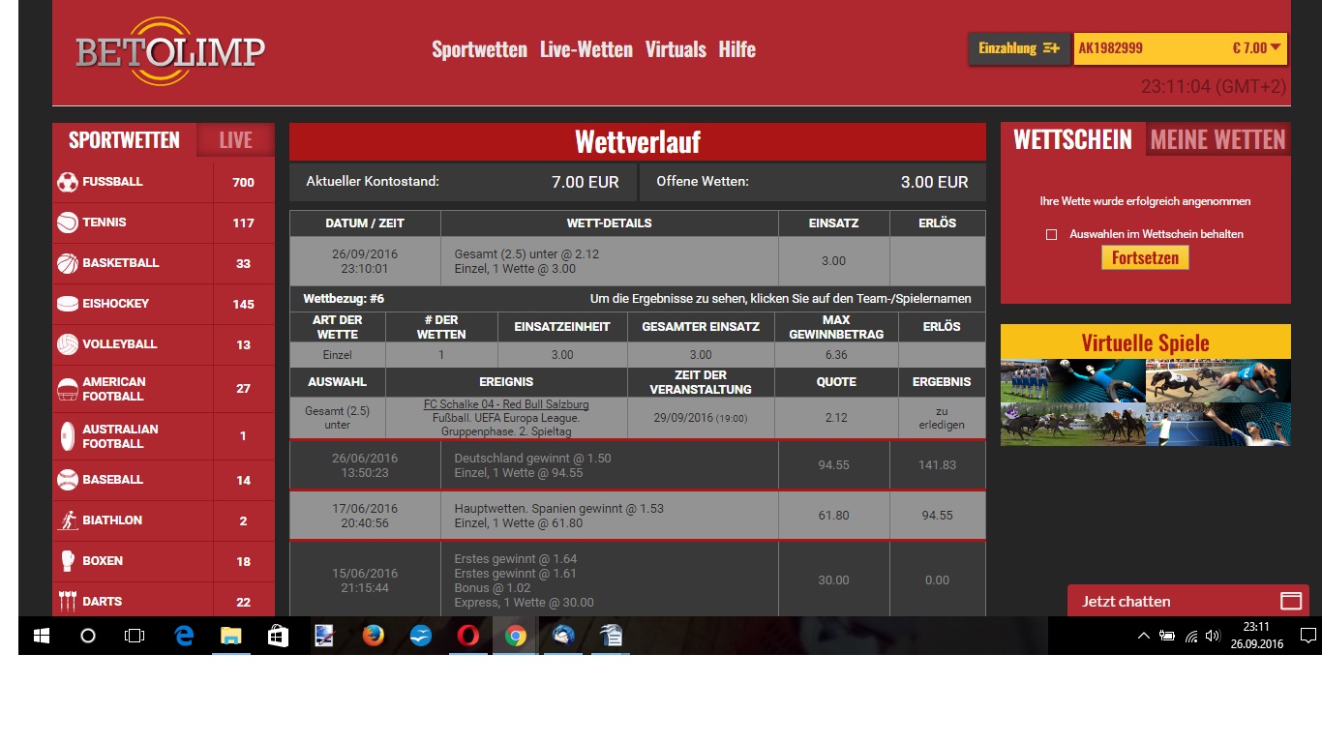The width and height of the screenshot is (1322, 743).
Task: Click the Fussball soccer ball icon
Action: tap(68, 182)
